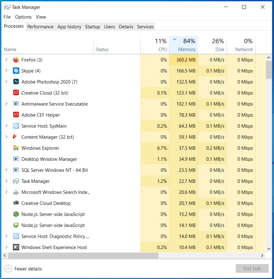Viewport: 274px width, 279px height.
Task: Click the Node.js icon in the 14.1 MB row
Action: (x=16, y=225)
